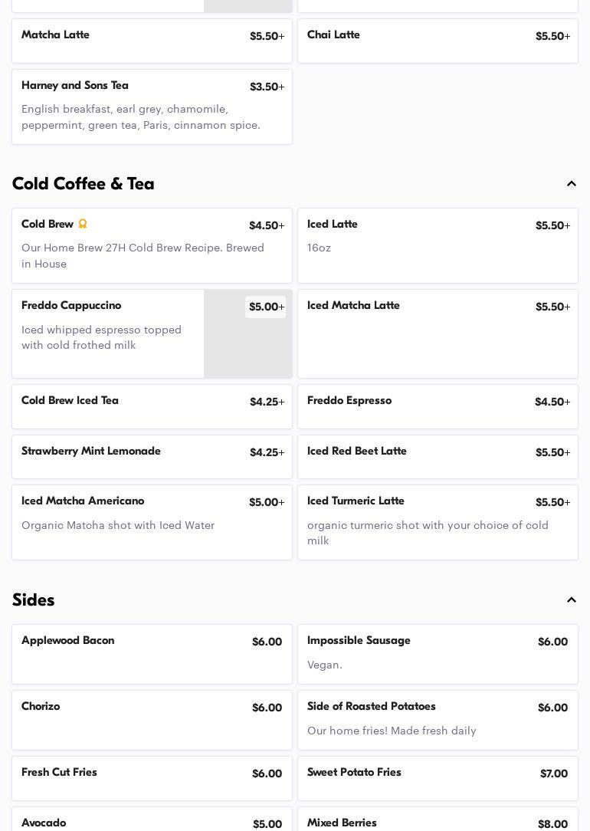Screen dimensions: 590x831
Task: Add Strawberry Mint Lemonade item
Action: [152, 457]
